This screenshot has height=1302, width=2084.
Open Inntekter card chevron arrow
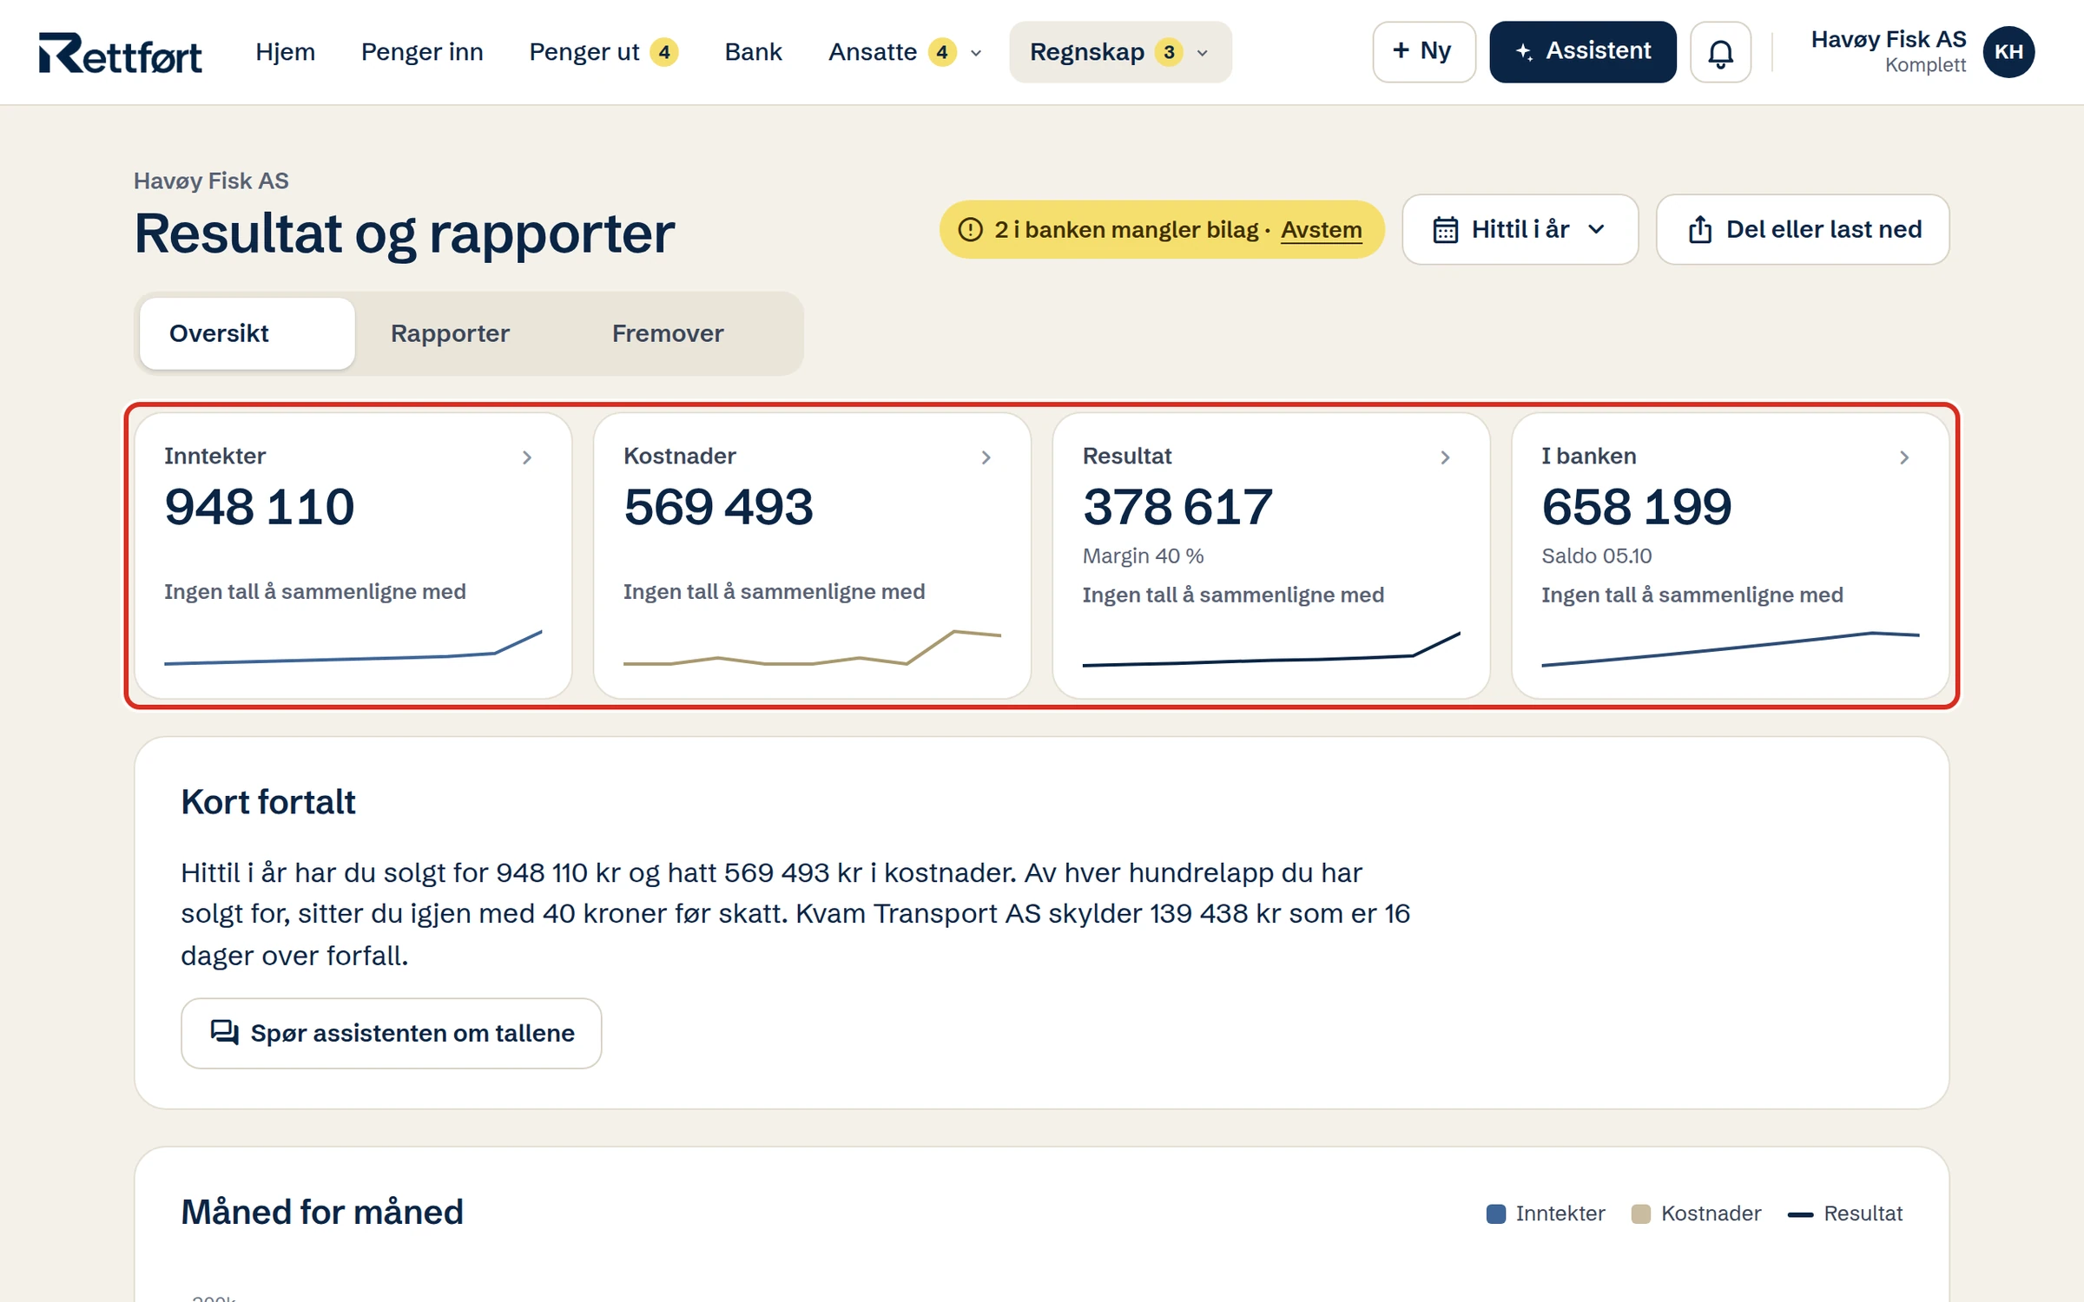coord(526,457)
